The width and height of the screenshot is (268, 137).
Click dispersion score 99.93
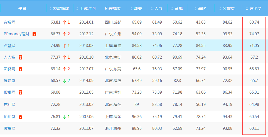pos(227,34)
